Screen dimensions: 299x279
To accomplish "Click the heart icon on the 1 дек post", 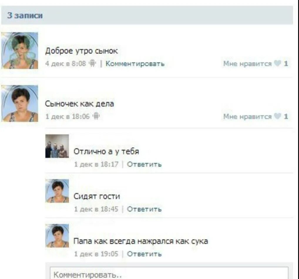I will 278,116.
